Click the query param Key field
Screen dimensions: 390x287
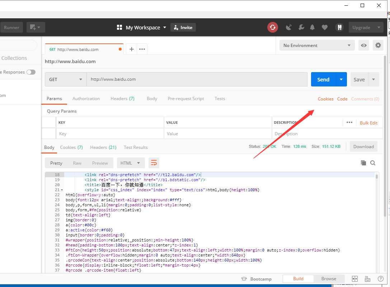click(110, 133)
